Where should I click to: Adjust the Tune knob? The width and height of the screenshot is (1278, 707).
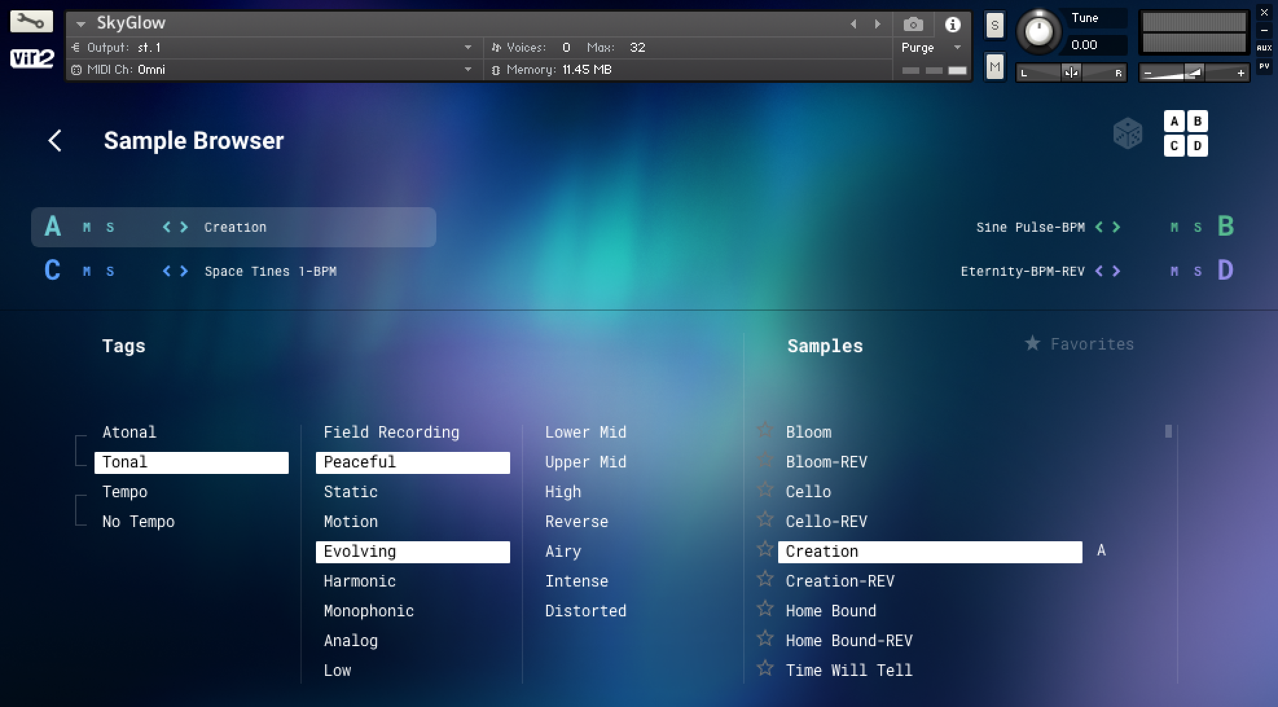1038,31
